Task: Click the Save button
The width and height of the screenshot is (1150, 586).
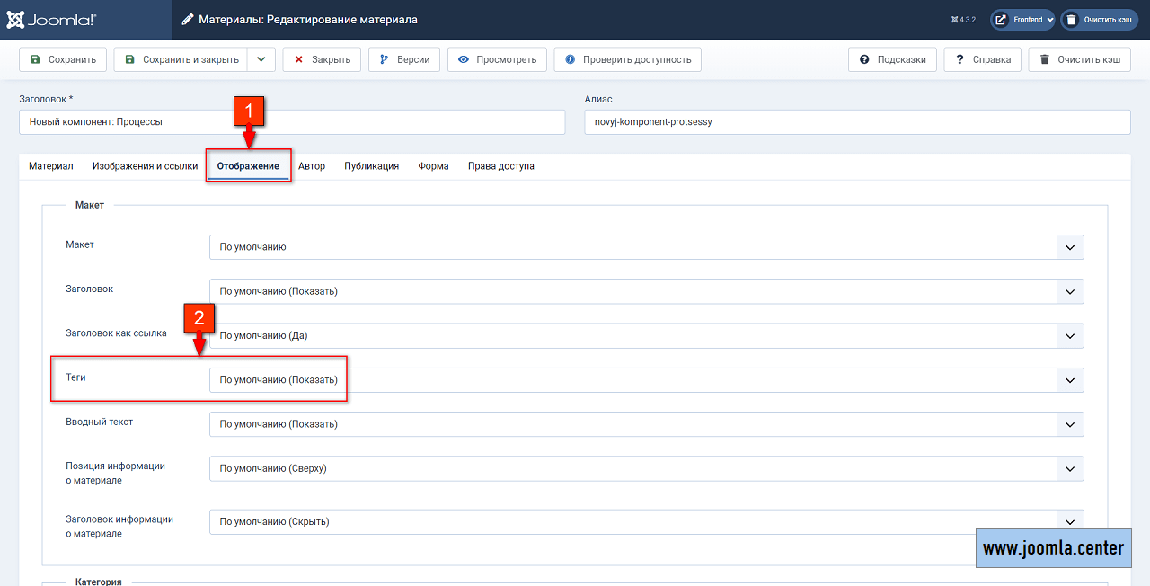Action: (63, 59)
